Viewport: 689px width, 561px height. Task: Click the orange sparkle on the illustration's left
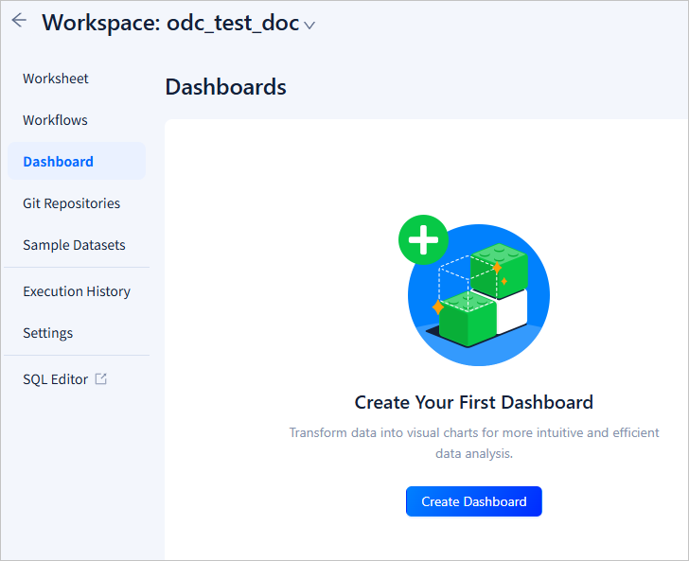point(437,307)
